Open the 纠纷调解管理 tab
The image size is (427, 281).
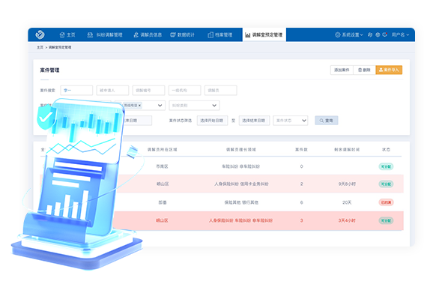coord(105,34)
